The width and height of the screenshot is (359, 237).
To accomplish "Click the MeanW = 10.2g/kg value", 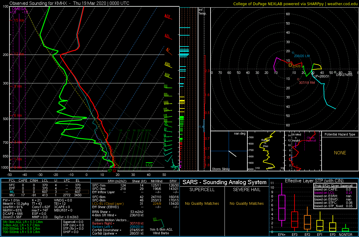I will click(x=15, y=204).
